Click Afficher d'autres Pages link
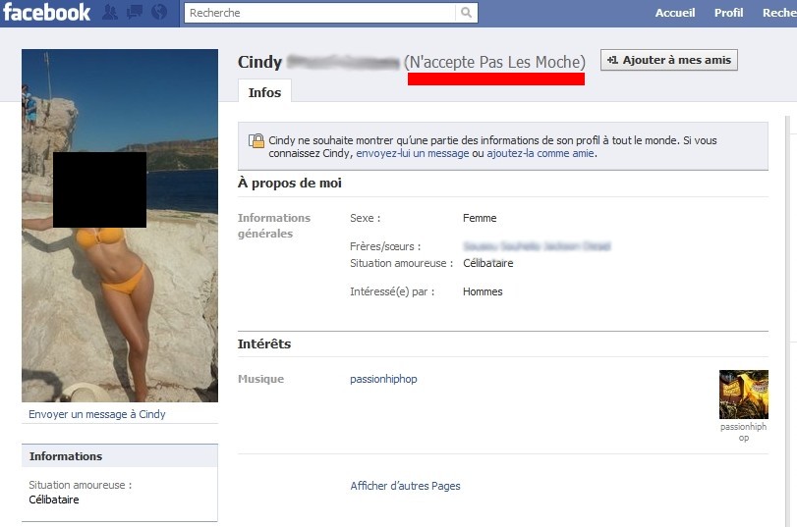 (405, 486)
